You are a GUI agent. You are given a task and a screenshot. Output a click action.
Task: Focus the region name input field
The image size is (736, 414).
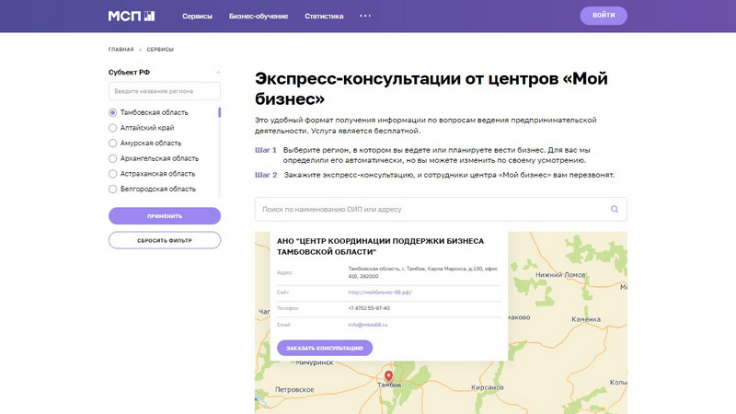click(x=165, y=91)
